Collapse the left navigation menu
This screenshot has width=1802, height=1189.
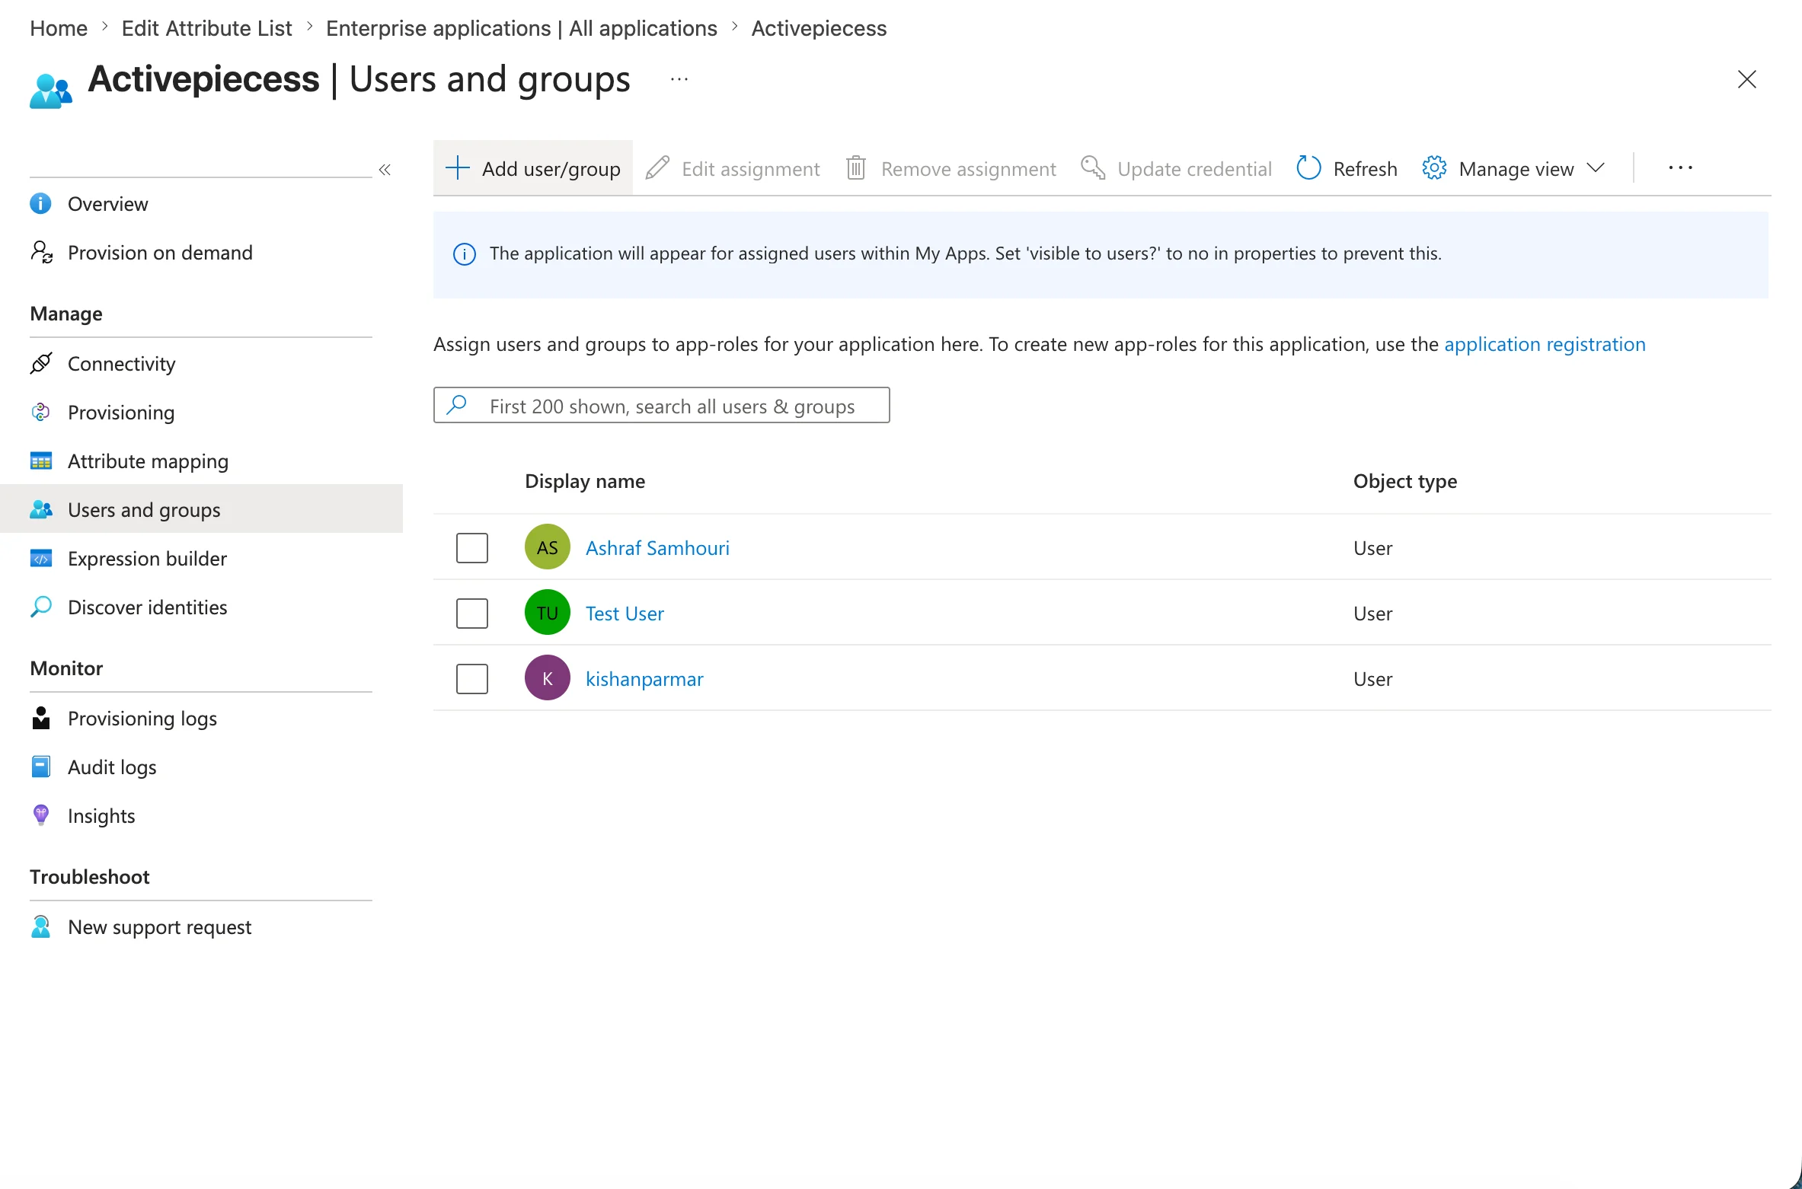(385, 169)
